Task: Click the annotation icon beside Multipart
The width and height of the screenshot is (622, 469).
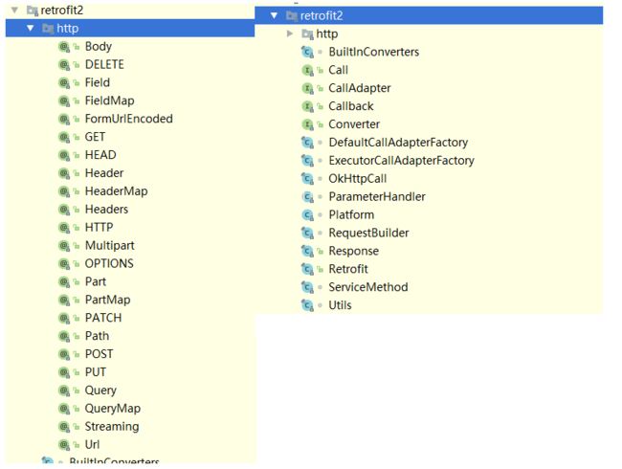Action: (x=64, y=246)
